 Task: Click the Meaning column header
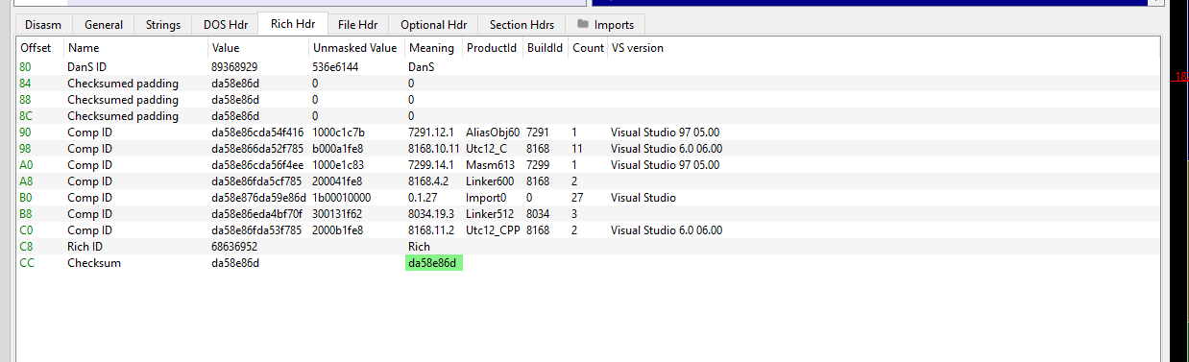point(431,47)
